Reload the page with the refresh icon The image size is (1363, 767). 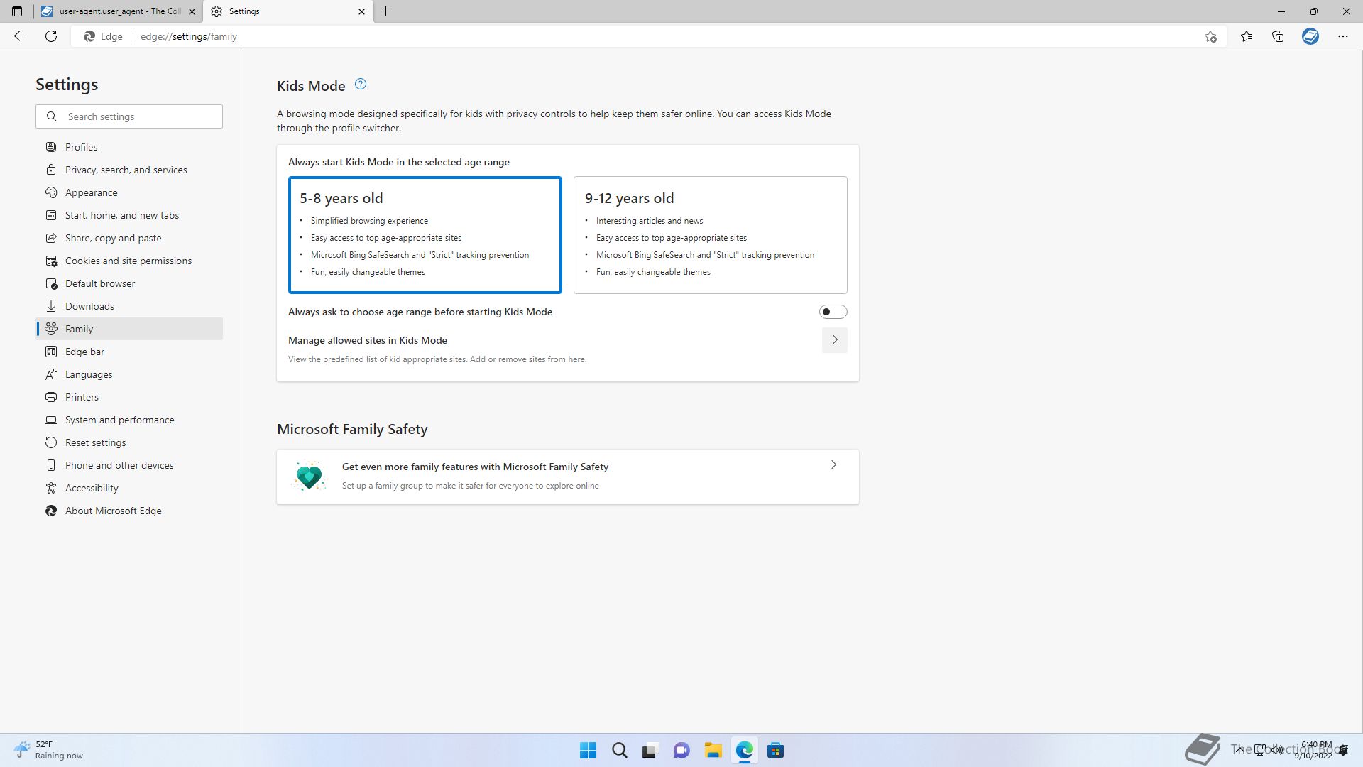[51, 36]
